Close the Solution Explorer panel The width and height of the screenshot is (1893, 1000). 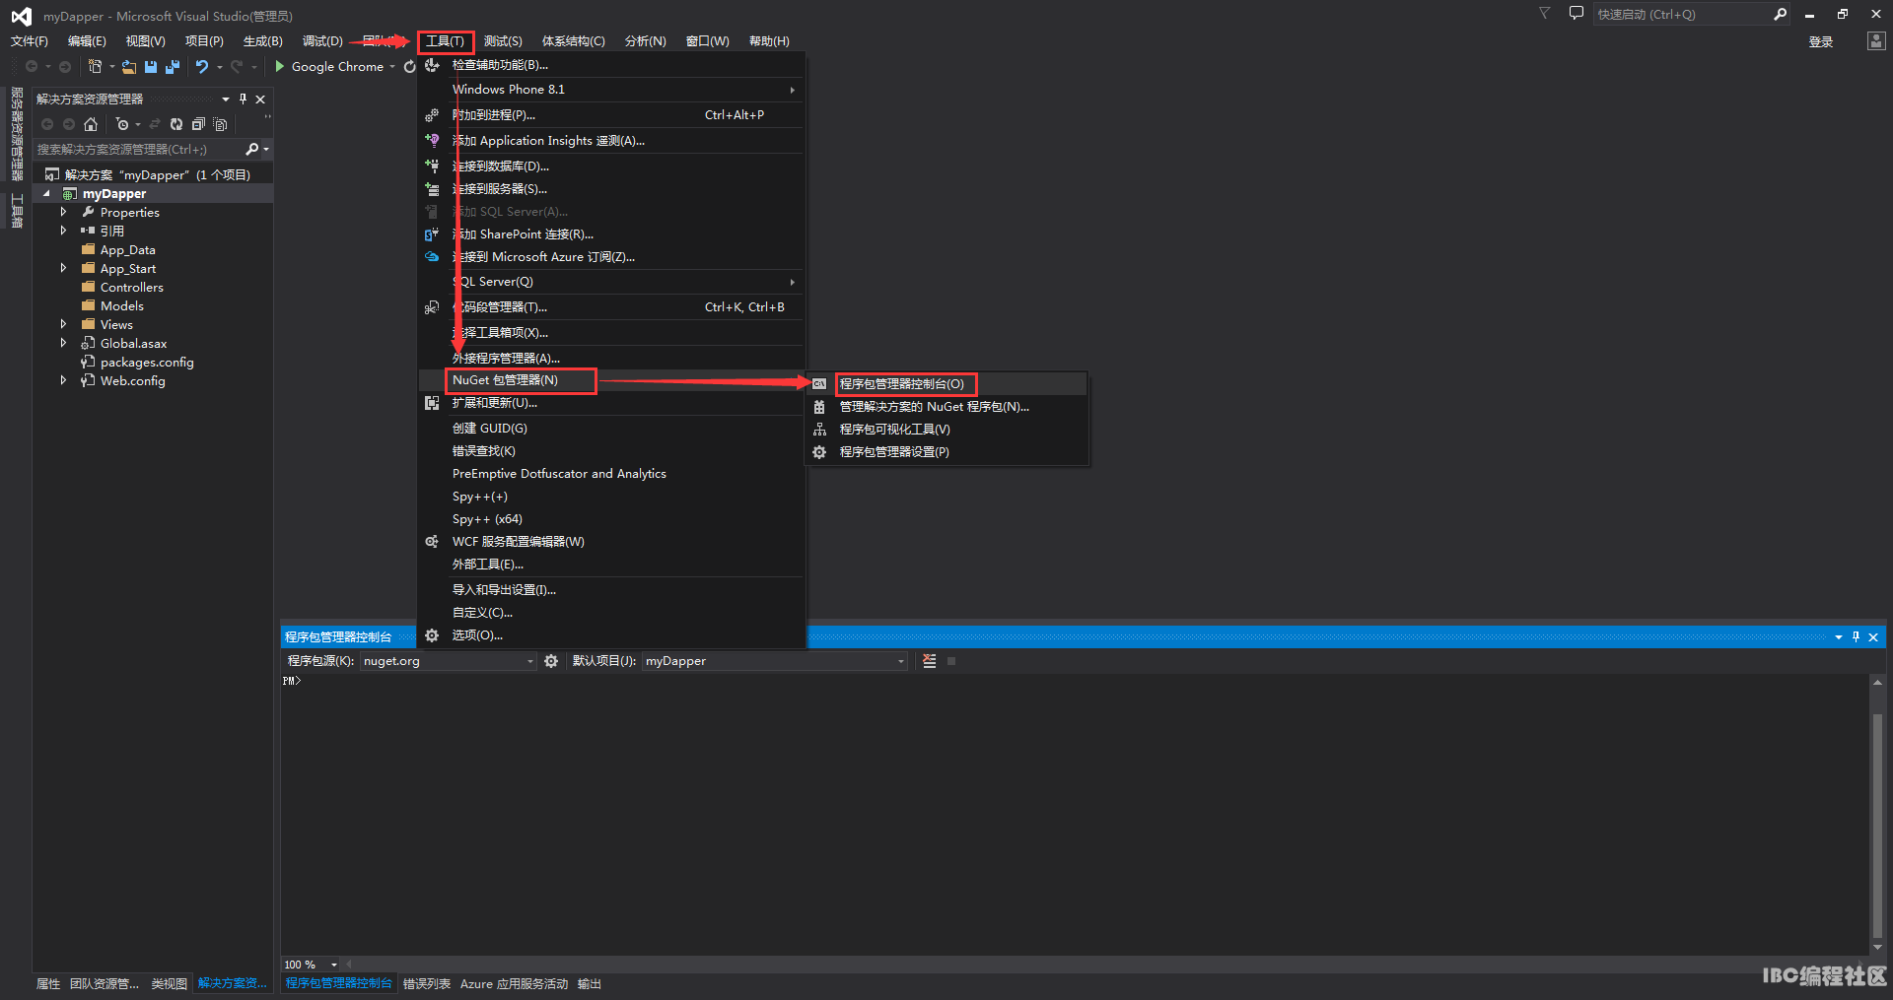[260, 99]
